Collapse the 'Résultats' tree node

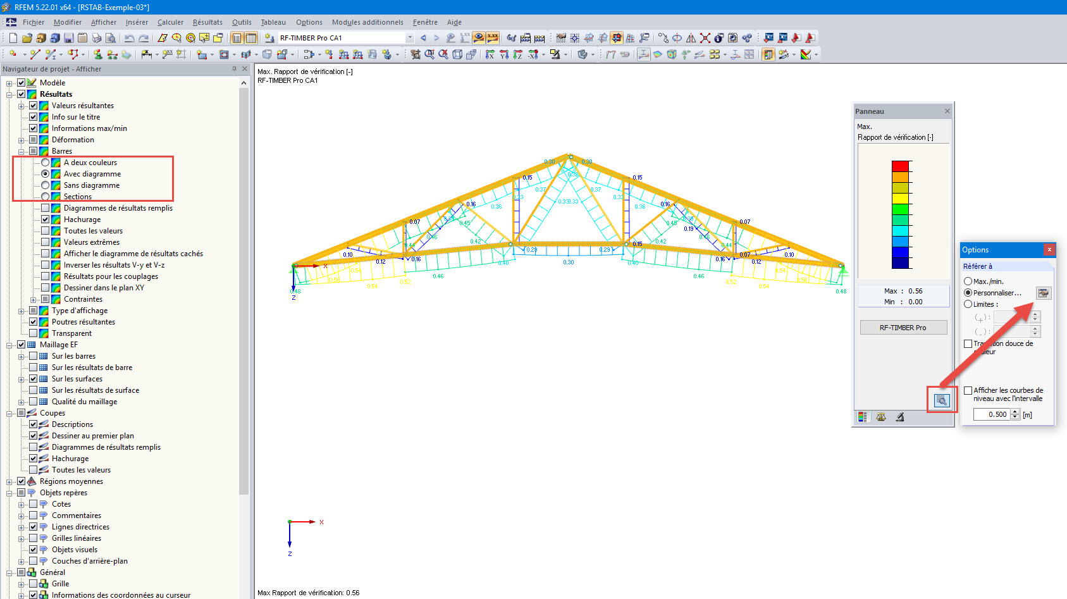[x=9, y=94]
